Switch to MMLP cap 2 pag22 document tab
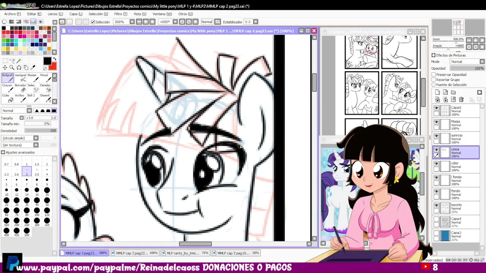 [x=135, y=253]
